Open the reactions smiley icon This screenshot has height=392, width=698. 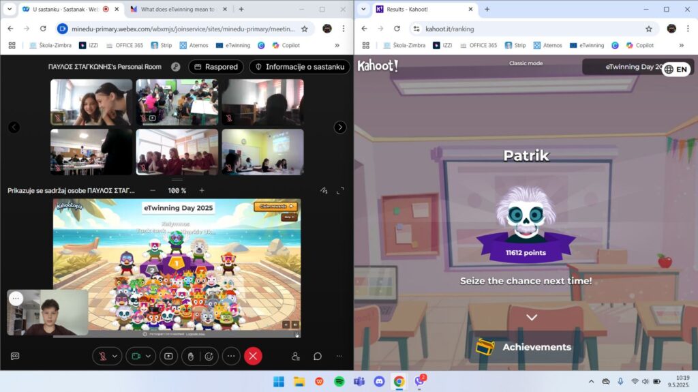209,356
